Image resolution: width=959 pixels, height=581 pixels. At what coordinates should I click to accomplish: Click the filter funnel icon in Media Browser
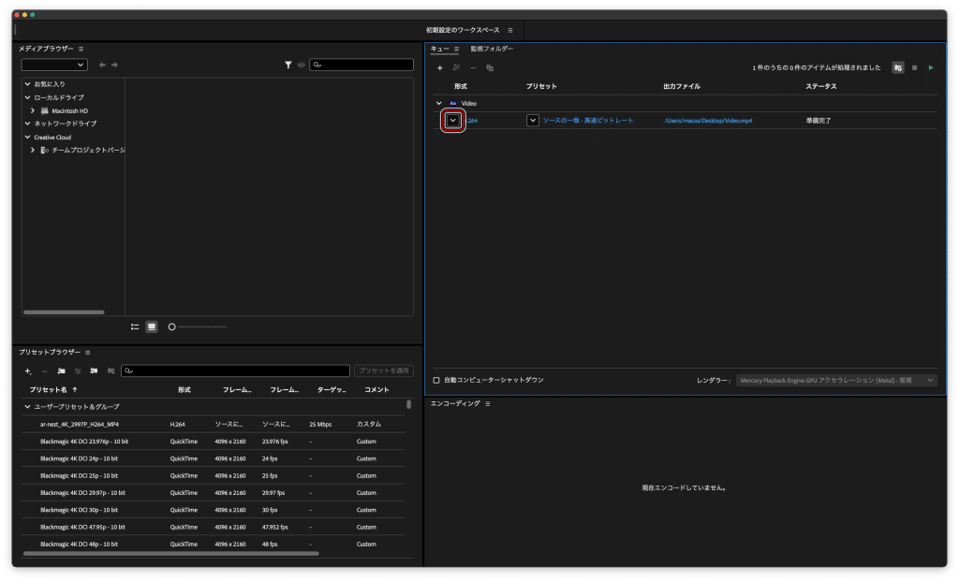pyautogui.click(x=288, y=65)
